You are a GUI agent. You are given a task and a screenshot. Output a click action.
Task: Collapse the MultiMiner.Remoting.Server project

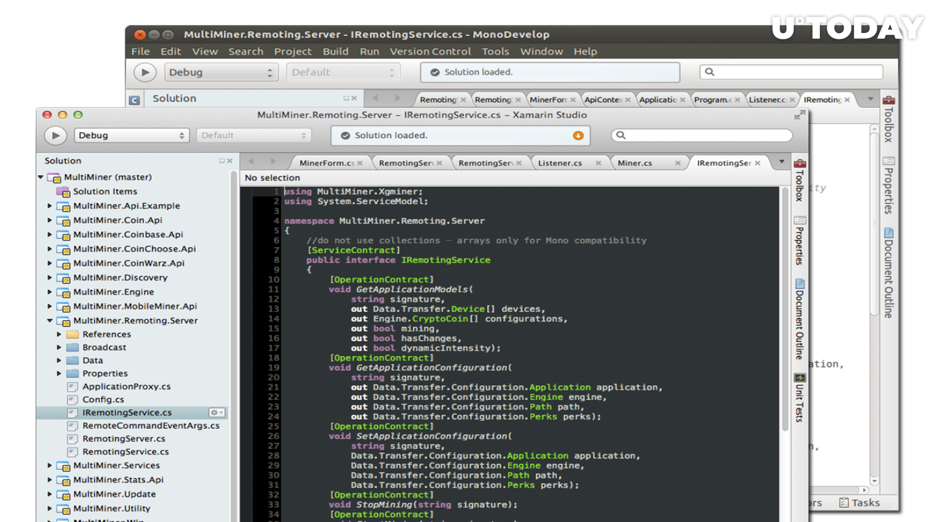click(49, 320)
